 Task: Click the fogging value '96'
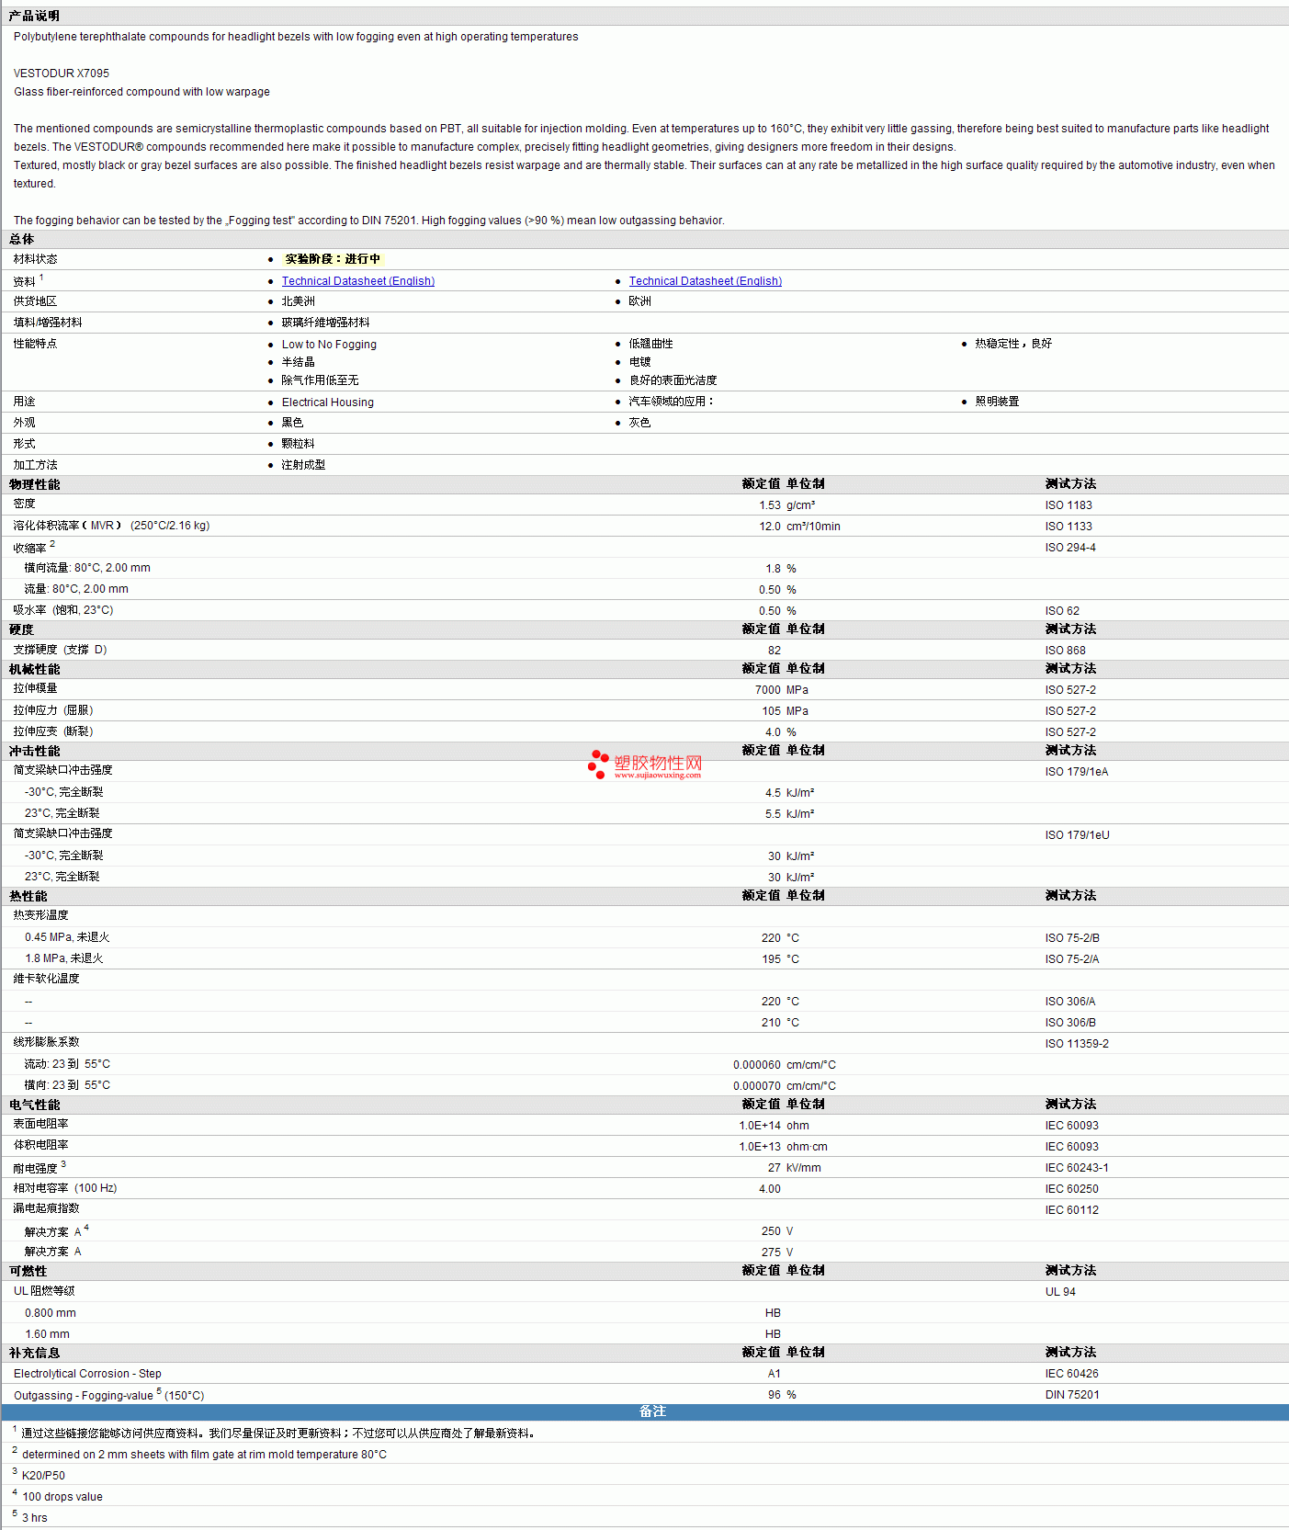(x=775, y=1395)
